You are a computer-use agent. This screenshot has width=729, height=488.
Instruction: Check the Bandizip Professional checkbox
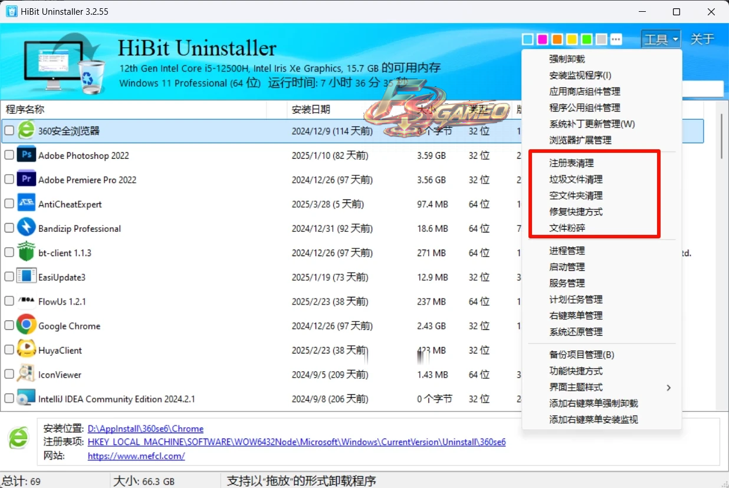pos(9,228)
